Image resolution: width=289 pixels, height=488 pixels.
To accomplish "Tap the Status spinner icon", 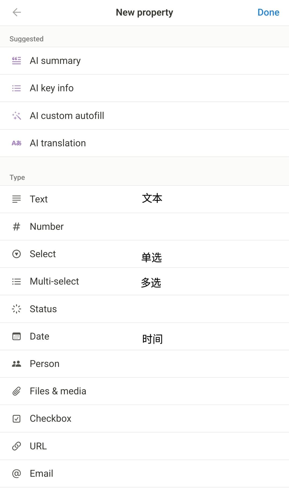I will (x=17, y=309).
